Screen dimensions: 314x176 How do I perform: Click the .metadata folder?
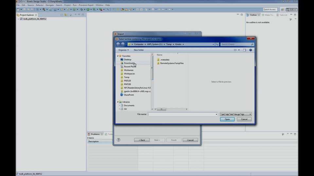165,60
